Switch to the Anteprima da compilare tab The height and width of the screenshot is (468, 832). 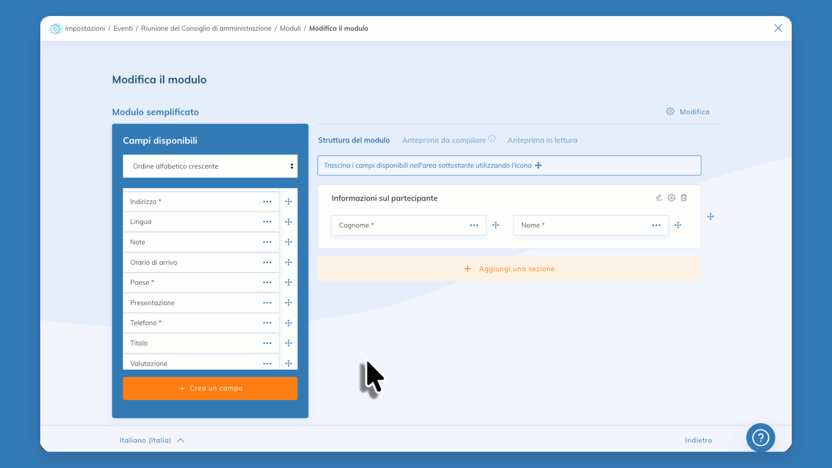[443, 140]
